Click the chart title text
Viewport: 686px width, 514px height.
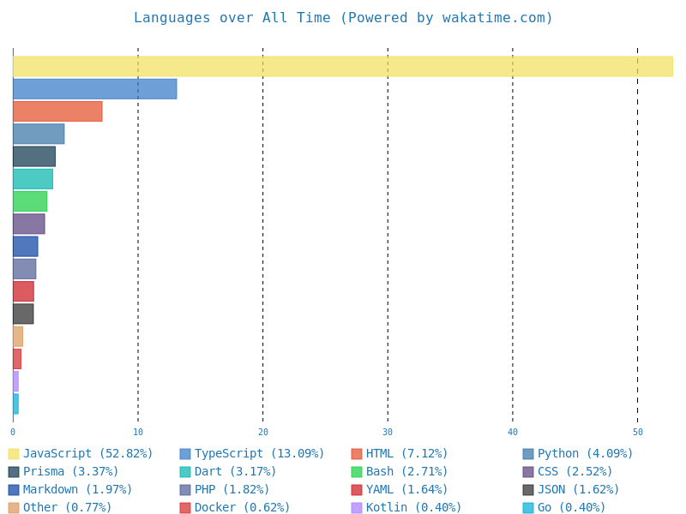point(343,18)
